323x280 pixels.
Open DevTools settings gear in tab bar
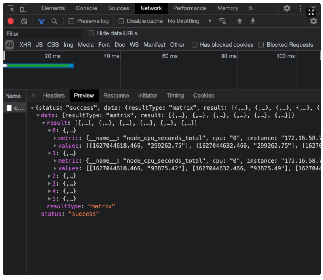click(x=287, y=8)
